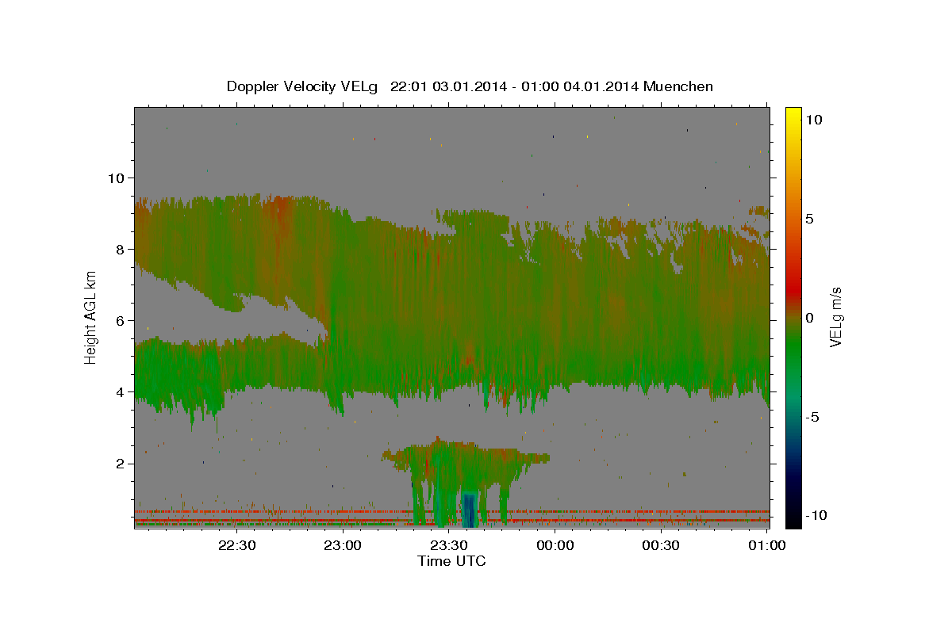Click the 22:30 time tick label
This screenshot has width=952, height=634.
point(236,545)
